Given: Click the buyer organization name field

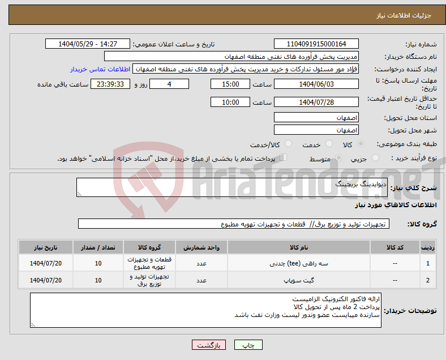Looking at the screenshot, I should [x=231, y=56].
